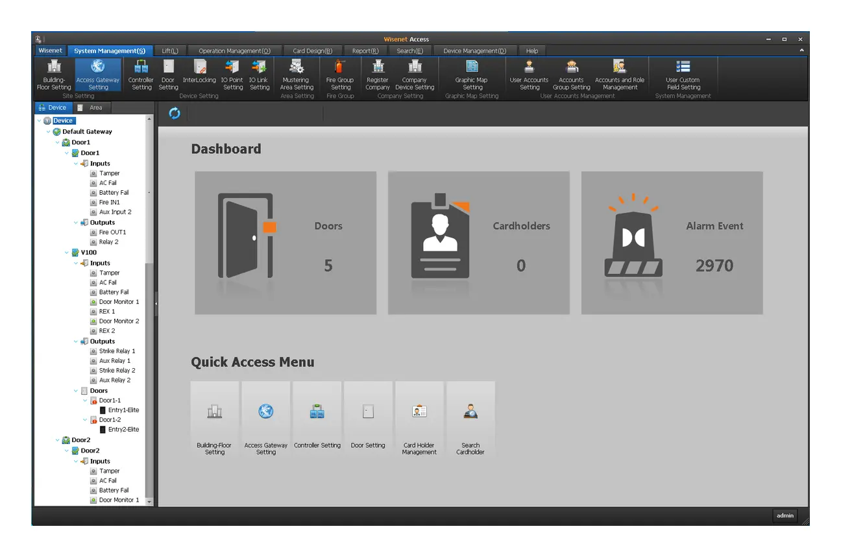
Task: Collapse the Door1-2 tree node
Action: click(85, 420)
